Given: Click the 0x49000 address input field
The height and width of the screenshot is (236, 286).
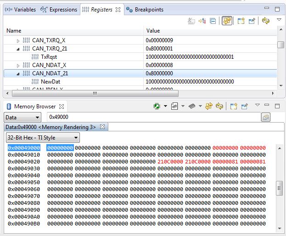Looking at the screenshot, I should (154, 117).
